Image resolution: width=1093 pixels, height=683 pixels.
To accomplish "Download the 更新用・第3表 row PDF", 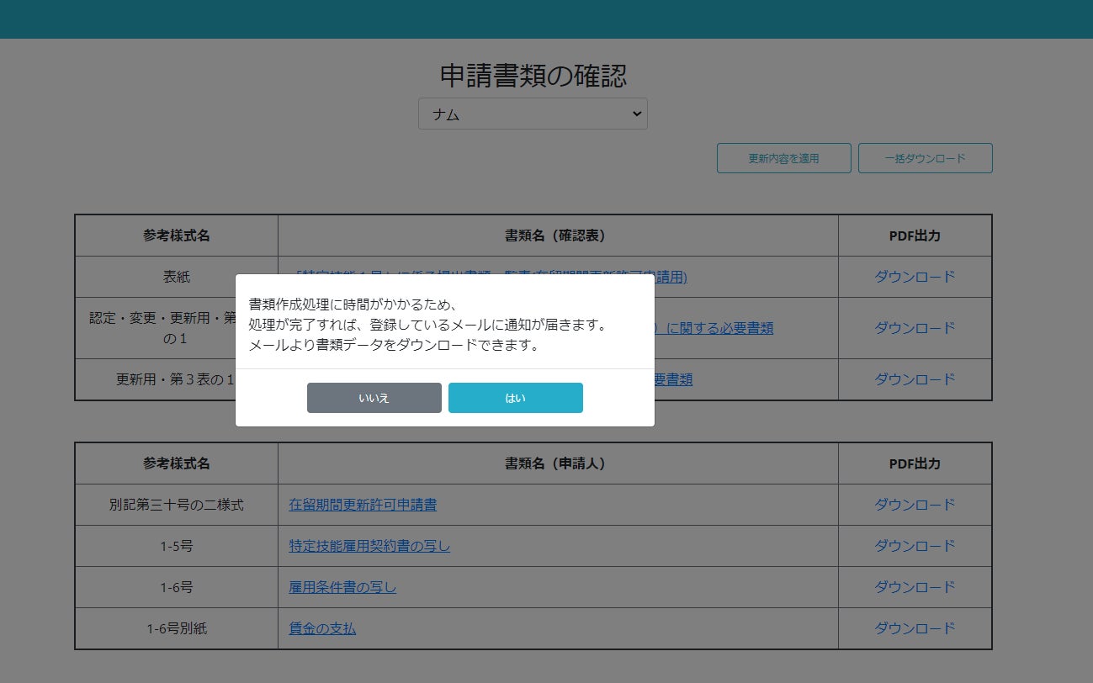I will pyautogui.click(x=915, y=379).
